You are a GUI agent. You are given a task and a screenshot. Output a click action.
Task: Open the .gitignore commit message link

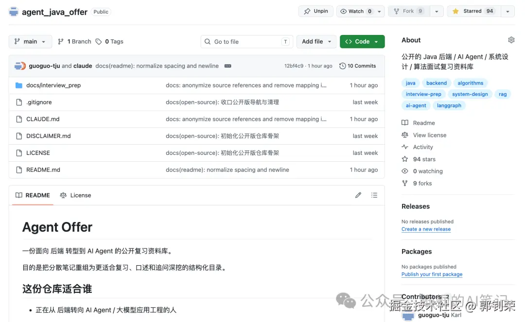[222, 102]
